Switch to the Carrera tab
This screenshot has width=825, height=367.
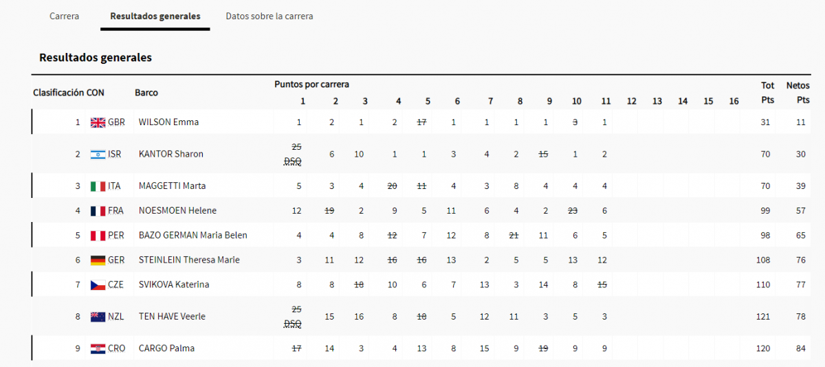pos(64,16)
